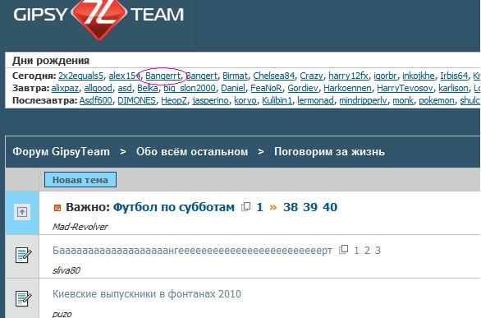Click multipage icon next to Баааанге...ерт thread
This screenshot has height=318, width=481.
click(x=344, y=249)
